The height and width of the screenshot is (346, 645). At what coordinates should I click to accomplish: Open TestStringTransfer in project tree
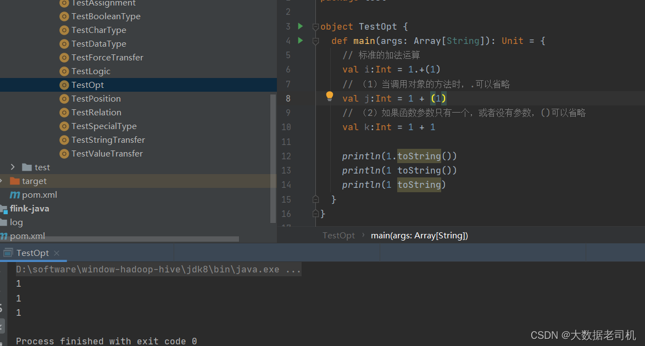coord(108,140)
